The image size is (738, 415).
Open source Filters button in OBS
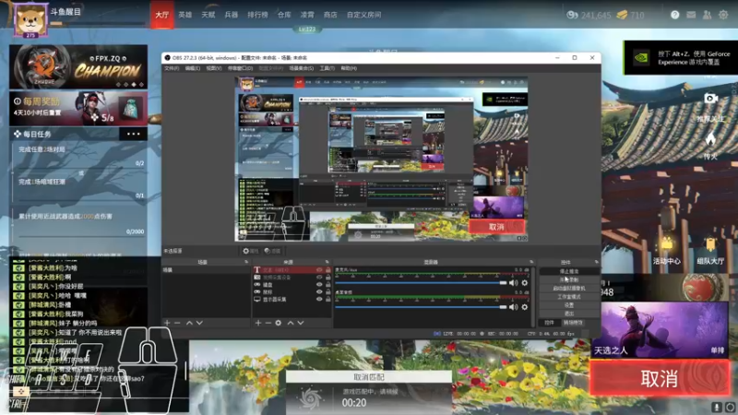tap(272, 251)
